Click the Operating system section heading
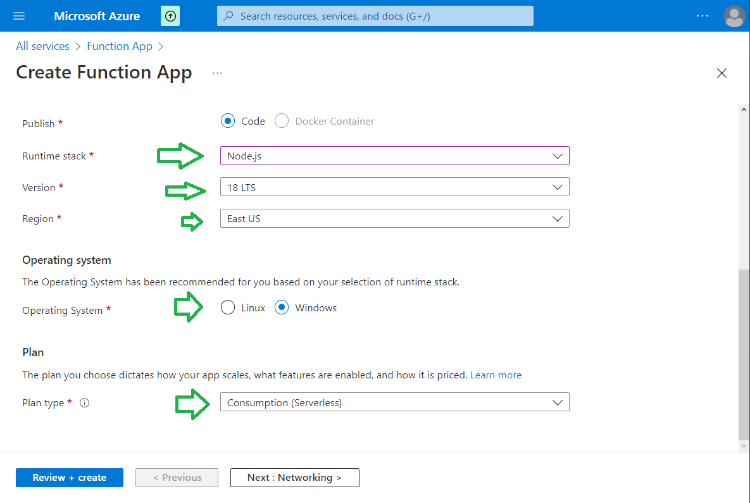Screen dimensions: 750x503 (66, 260)
